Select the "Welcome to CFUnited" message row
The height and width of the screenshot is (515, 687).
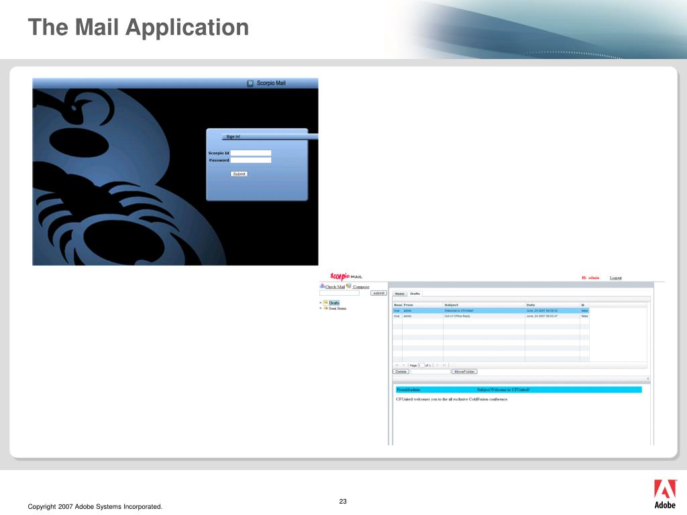coord(490,310)
